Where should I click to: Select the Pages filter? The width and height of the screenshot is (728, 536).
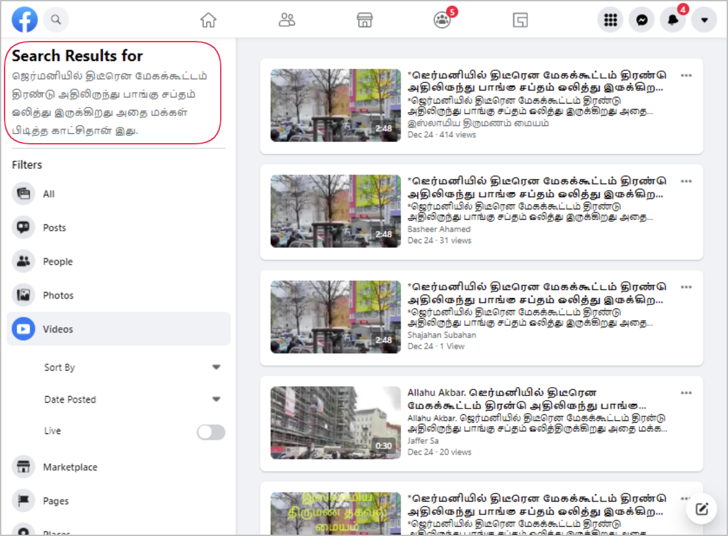coord(119,501)
